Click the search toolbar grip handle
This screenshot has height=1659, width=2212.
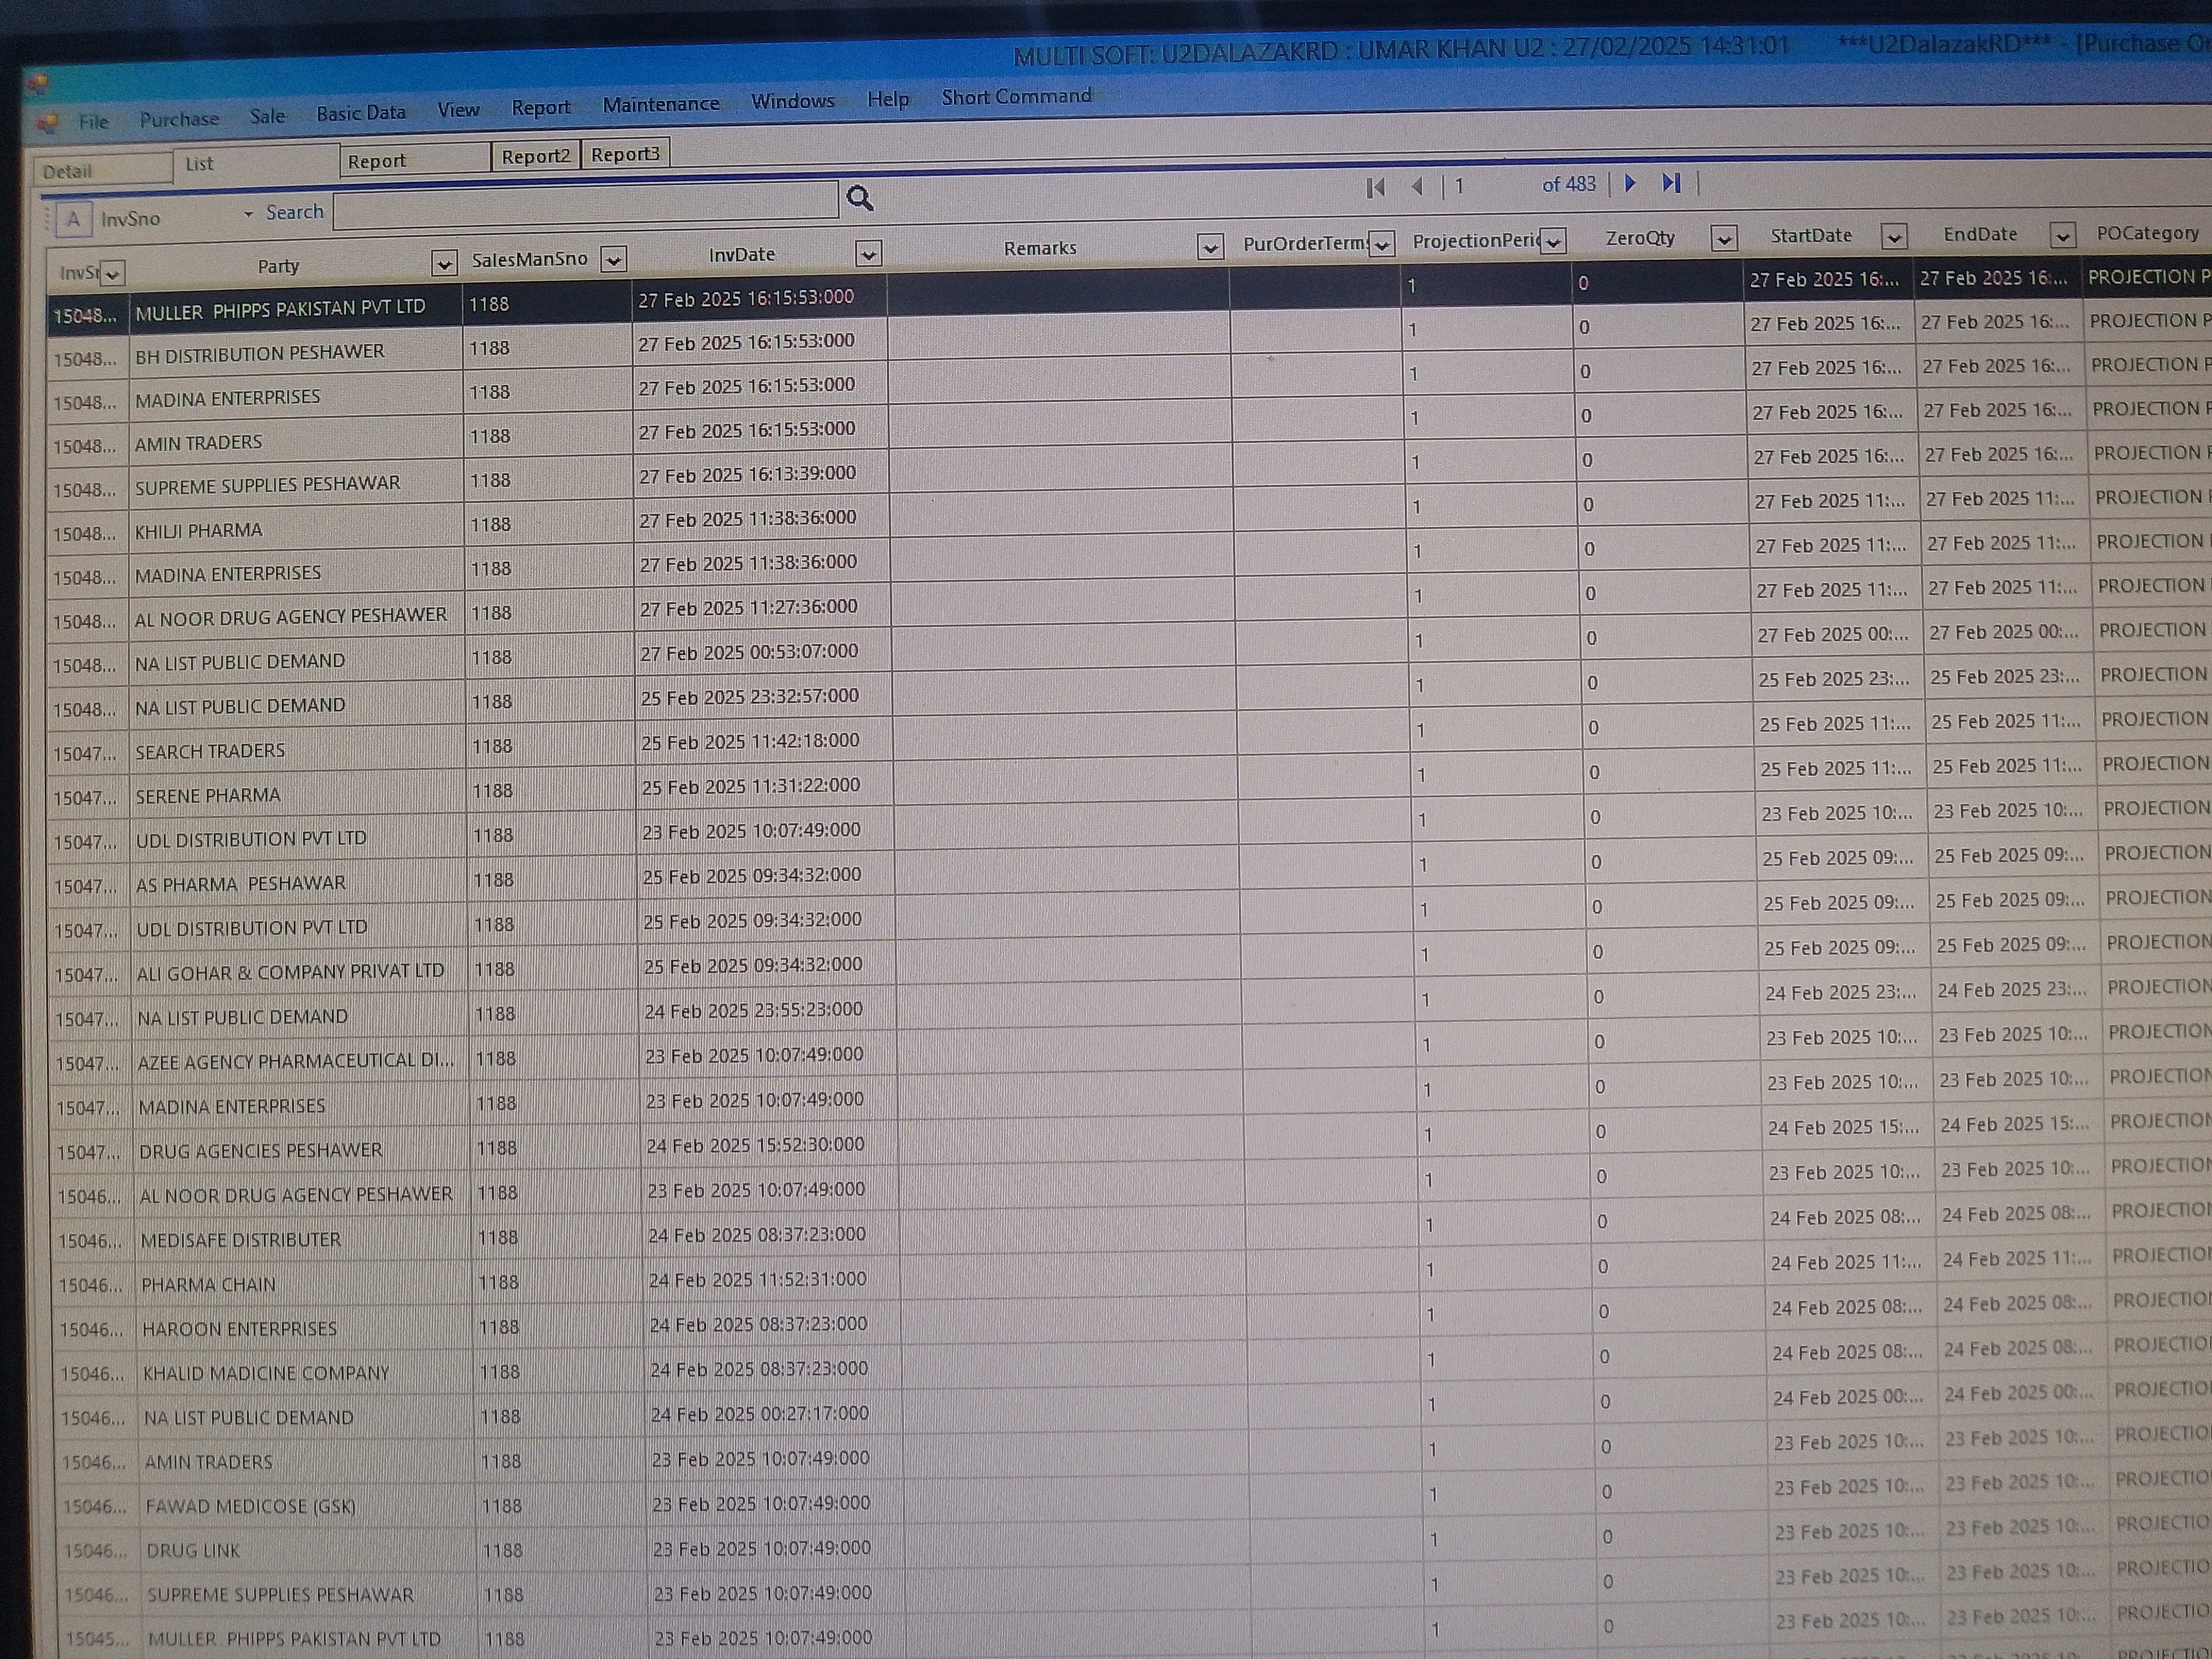click(x=46, y=218)
